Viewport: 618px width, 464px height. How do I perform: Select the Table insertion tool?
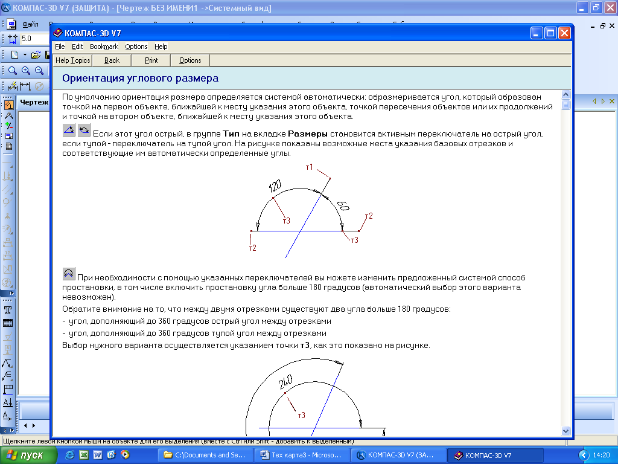pyautogui.click(x=7, y=323)
